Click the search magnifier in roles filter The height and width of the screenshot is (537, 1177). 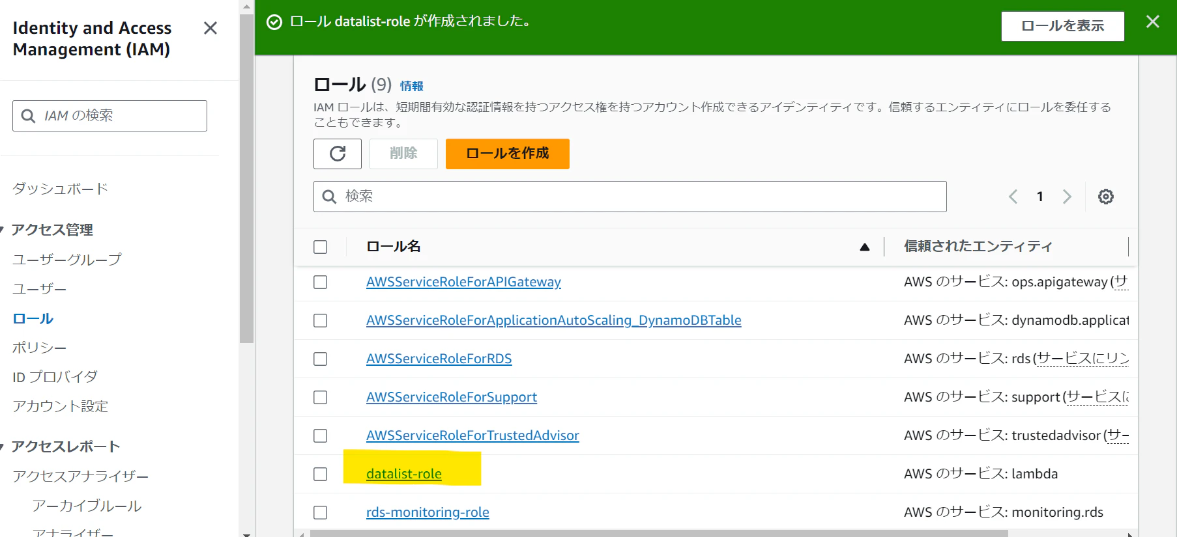(x=330, y=197)
